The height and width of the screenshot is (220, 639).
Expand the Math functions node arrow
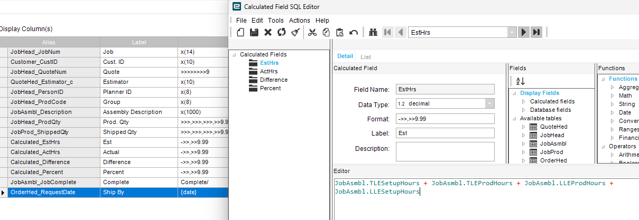tap(613, 96)
